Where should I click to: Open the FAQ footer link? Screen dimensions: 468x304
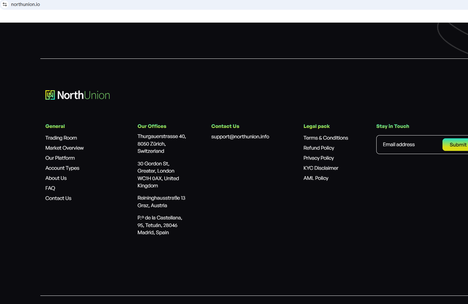[50, 188]
